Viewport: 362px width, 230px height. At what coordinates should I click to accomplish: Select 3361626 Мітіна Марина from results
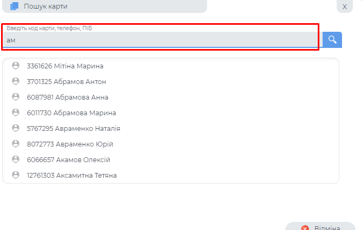coord(65,66)
